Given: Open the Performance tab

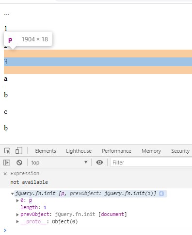Looking at the screenshot, I should point(116,151).
